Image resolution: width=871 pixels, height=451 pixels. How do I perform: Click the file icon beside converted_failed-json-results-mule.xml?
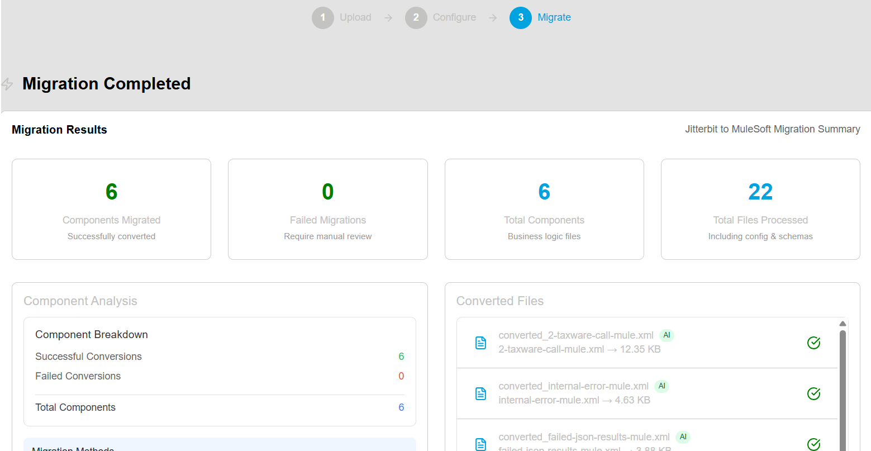click(x=480, y=444)
